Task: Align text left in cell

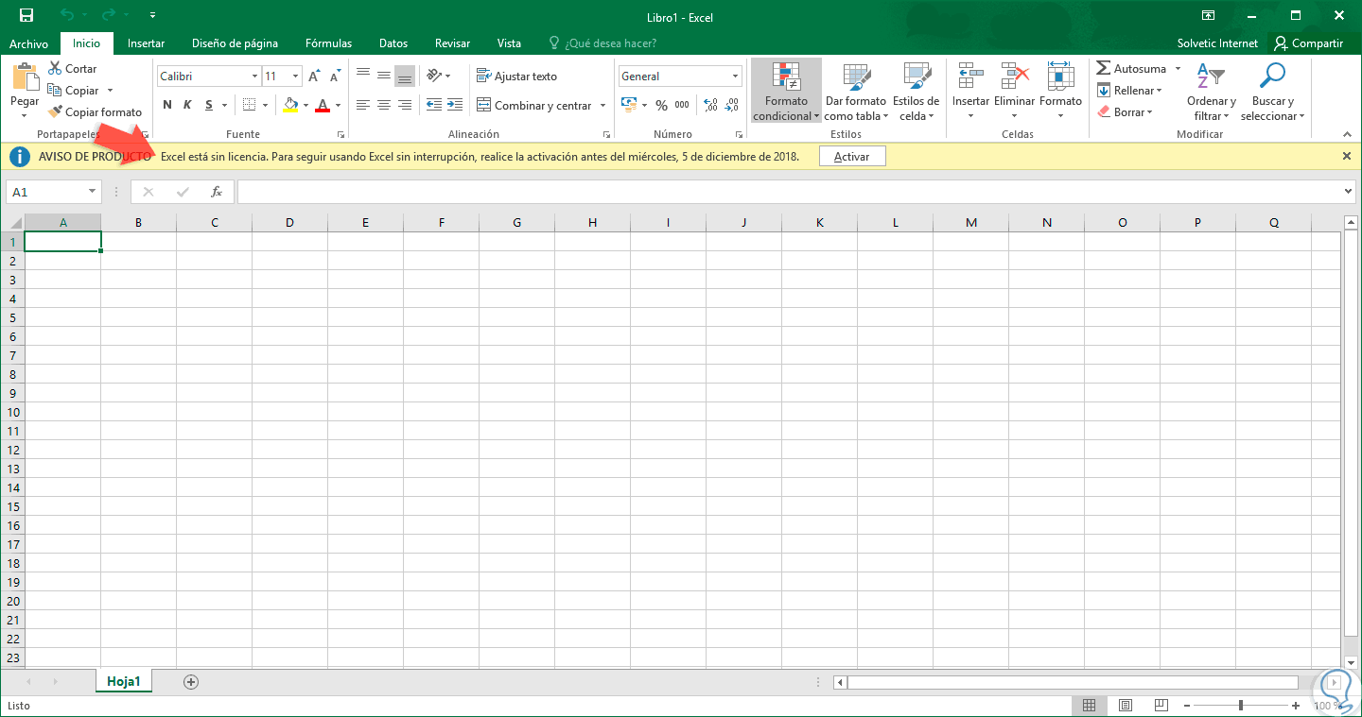Action: (363, 105)
